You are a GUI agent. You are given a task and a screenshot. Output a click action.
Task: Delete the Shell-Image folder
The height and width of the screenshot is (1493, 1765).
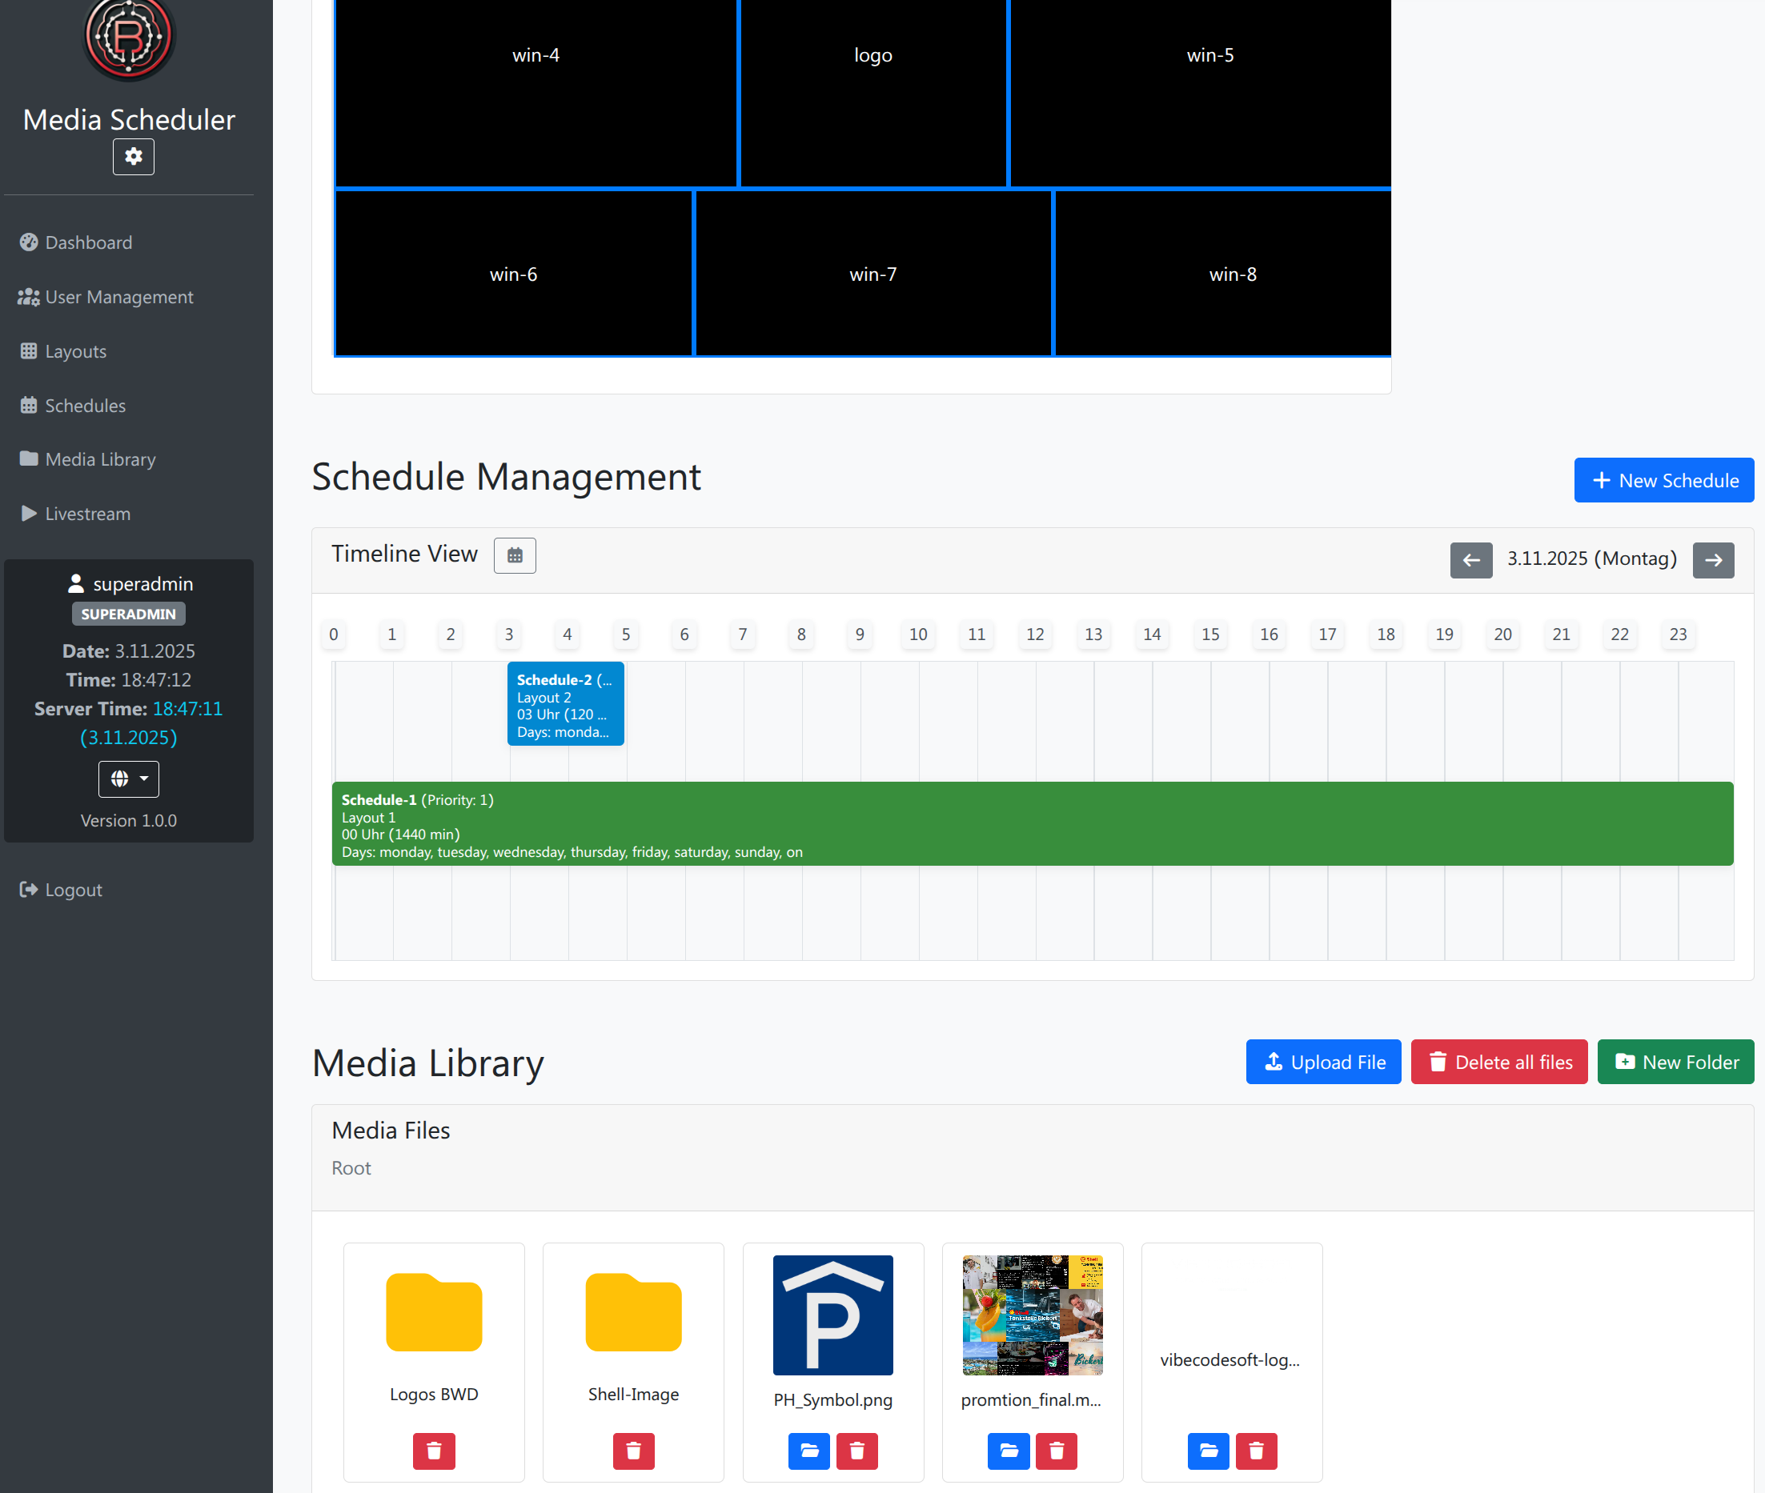tap(632, 1451)
